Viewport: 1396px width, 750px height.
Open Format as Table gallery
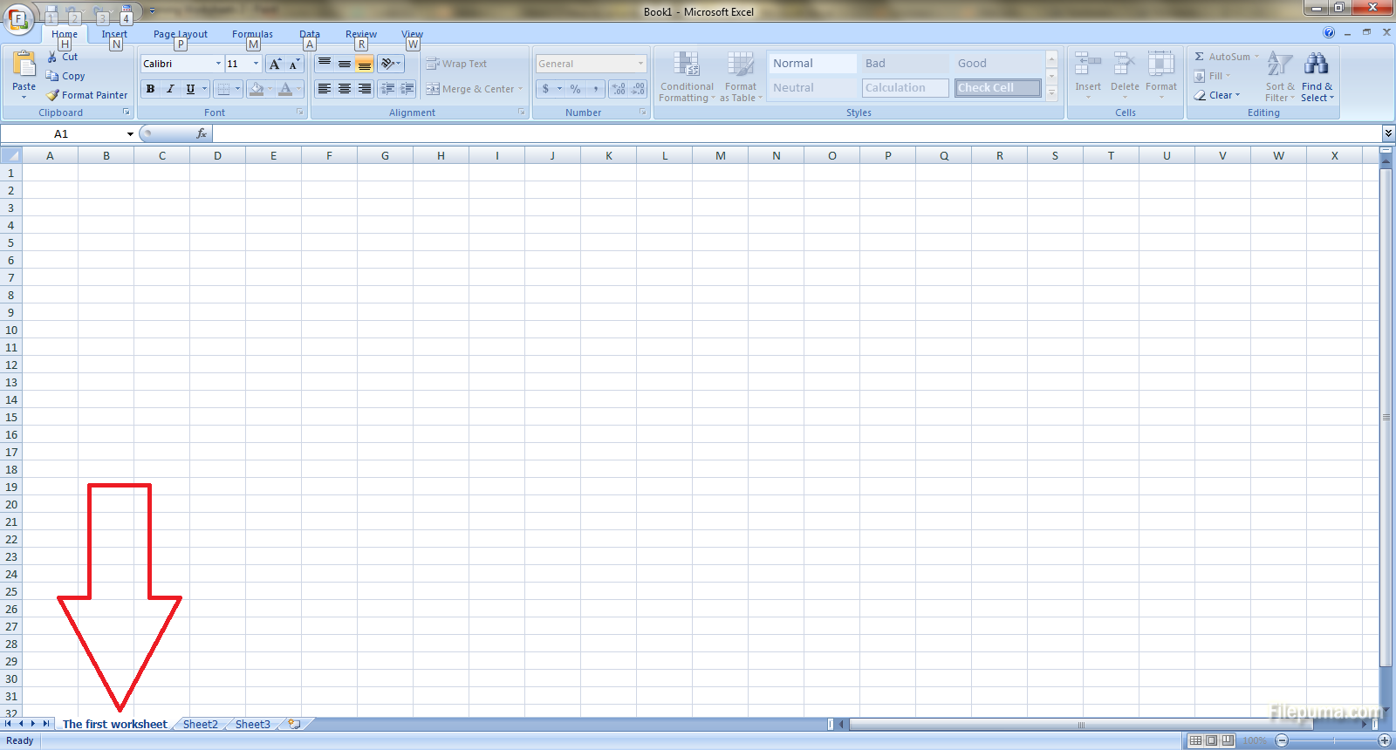point(741,77)
